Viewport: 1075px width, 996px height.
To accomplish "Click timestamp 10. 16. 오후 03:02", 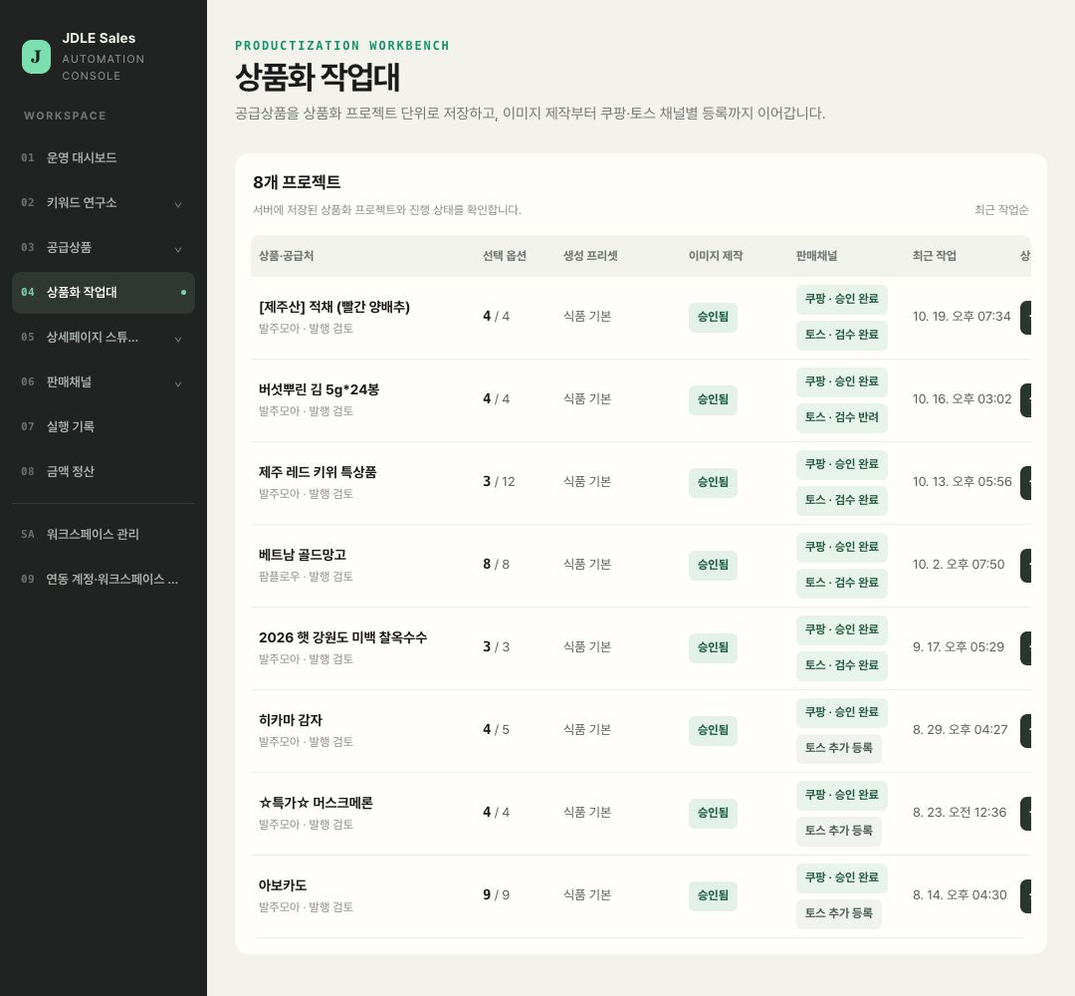I will tap(962, 399).
